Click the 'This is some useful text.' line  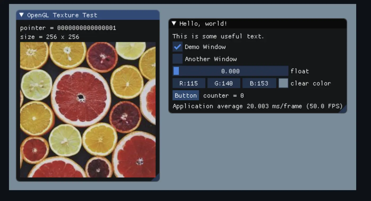[x=218, y=36]
